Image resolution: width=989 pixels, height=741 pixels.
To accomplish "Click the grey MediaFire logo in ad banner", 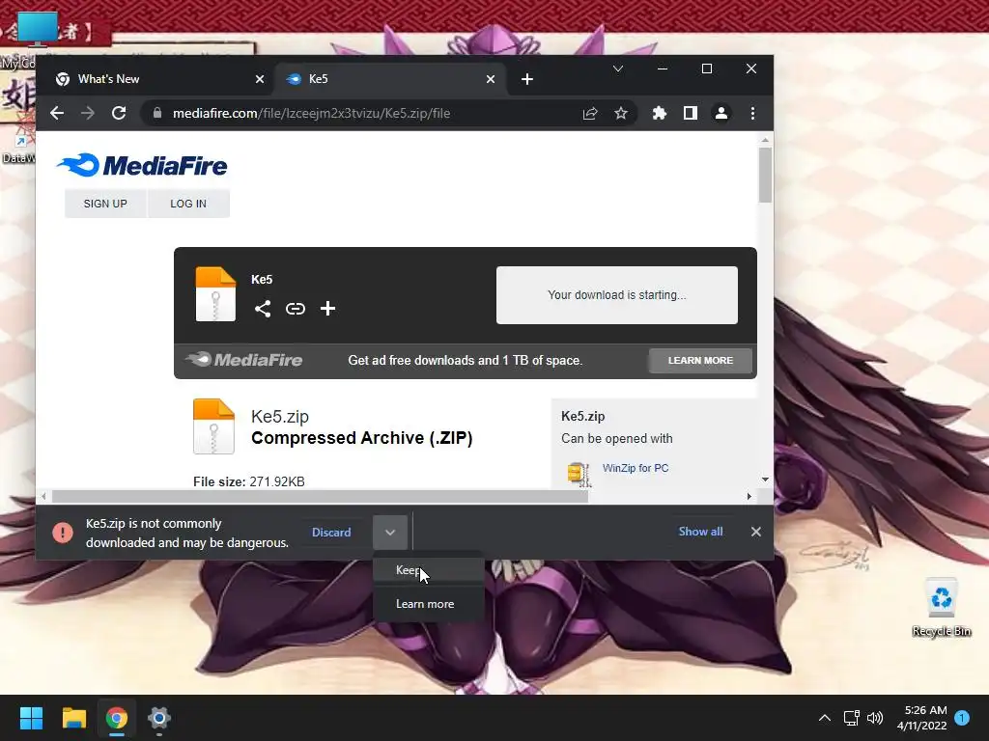I will coord(243,360).
